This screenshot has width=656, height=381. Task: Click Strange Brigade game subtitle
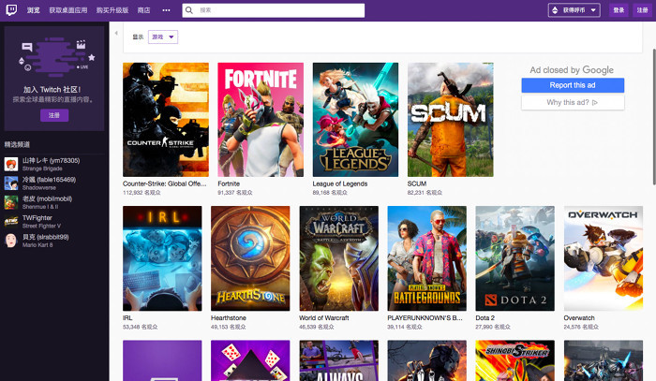(42, 169)
